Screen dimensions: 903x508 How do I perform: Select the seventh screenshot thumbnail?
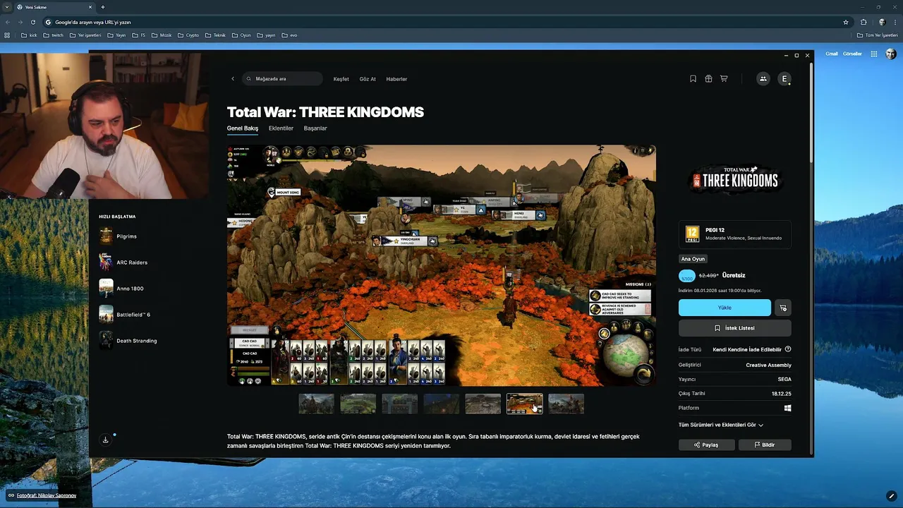click(566, 404)
